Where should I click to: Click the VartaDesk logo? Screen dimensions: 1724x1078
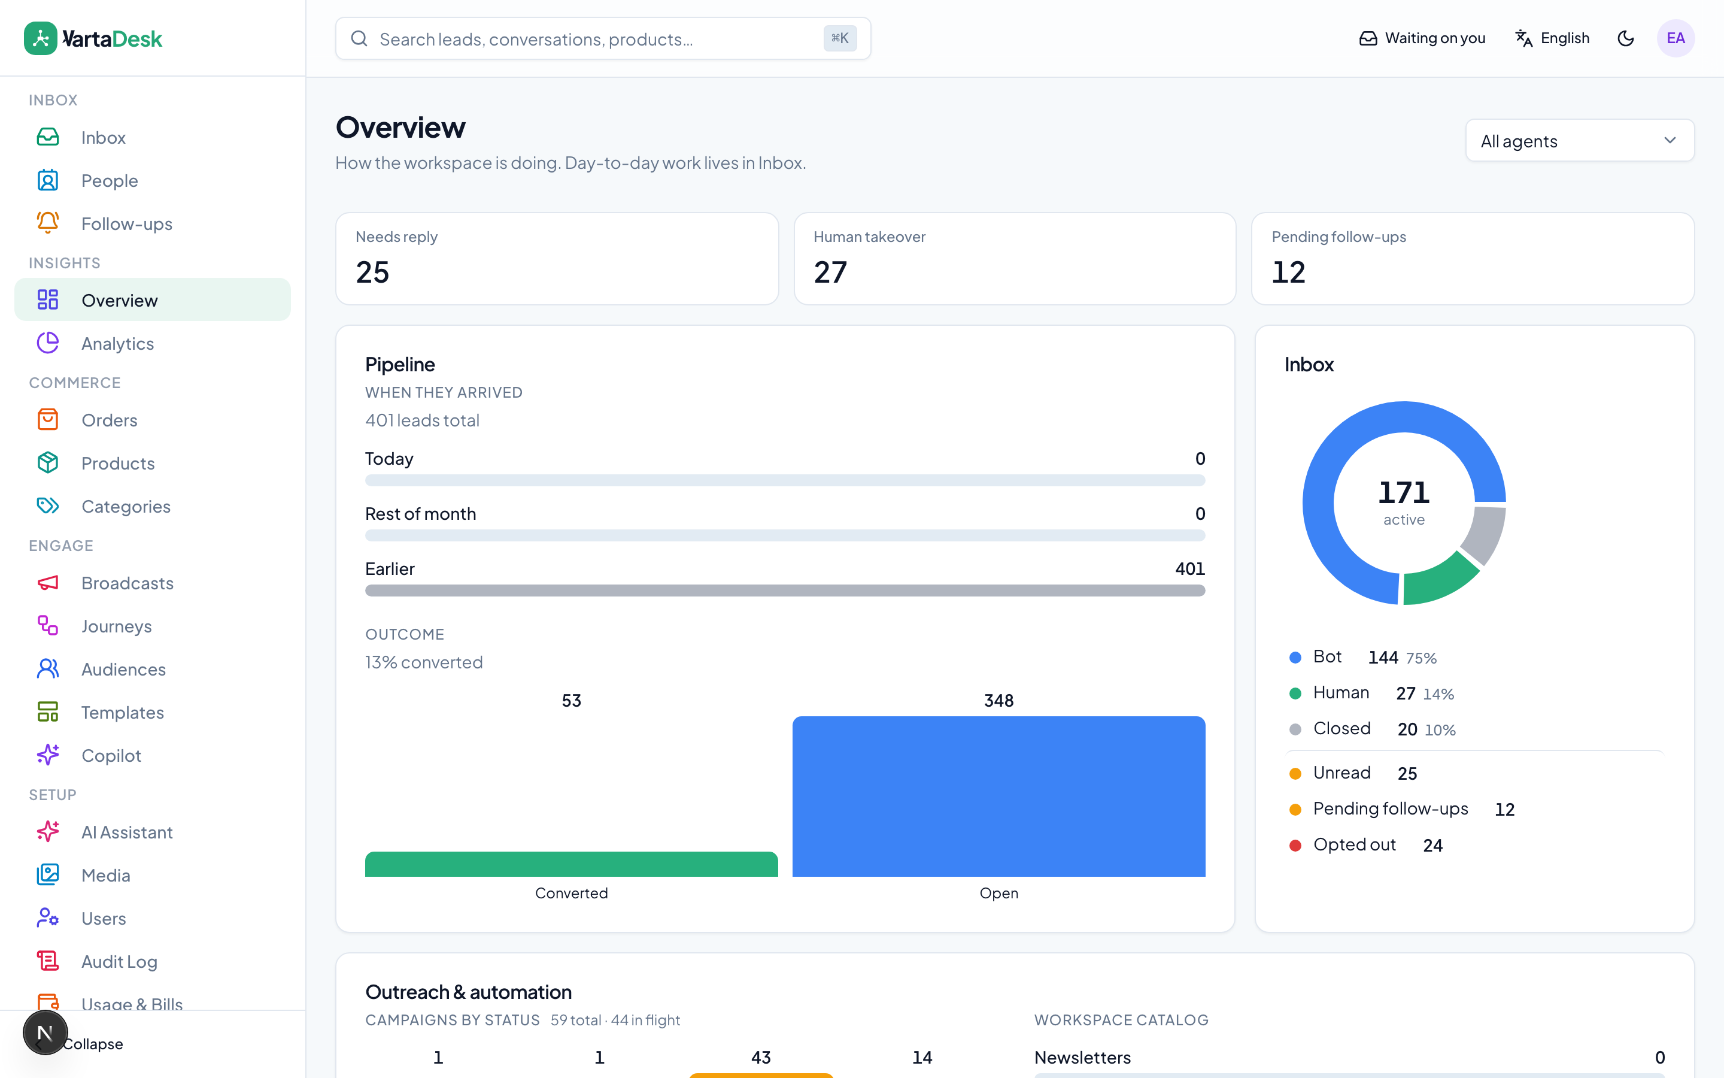pos(93,38)
